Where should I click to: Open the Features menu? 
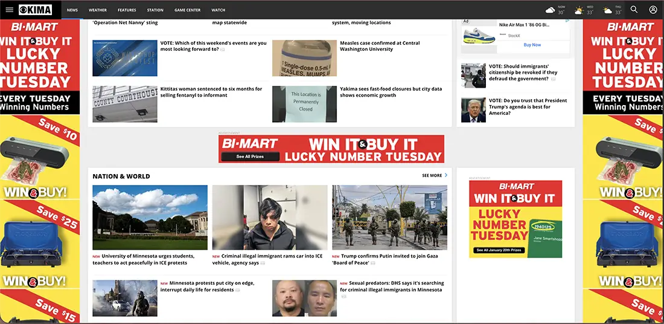tap(127, 10)
